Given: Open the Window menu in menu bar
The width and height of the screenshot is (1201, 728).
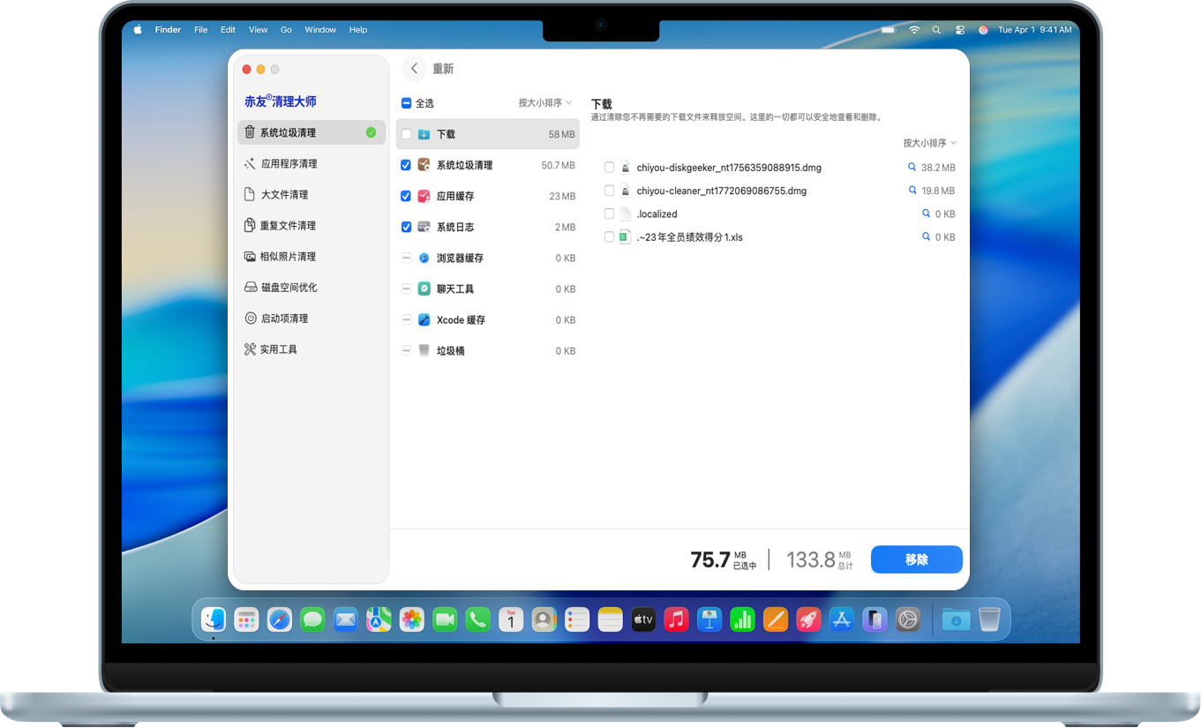Looking at the screenshot, I should click(320, 30).
